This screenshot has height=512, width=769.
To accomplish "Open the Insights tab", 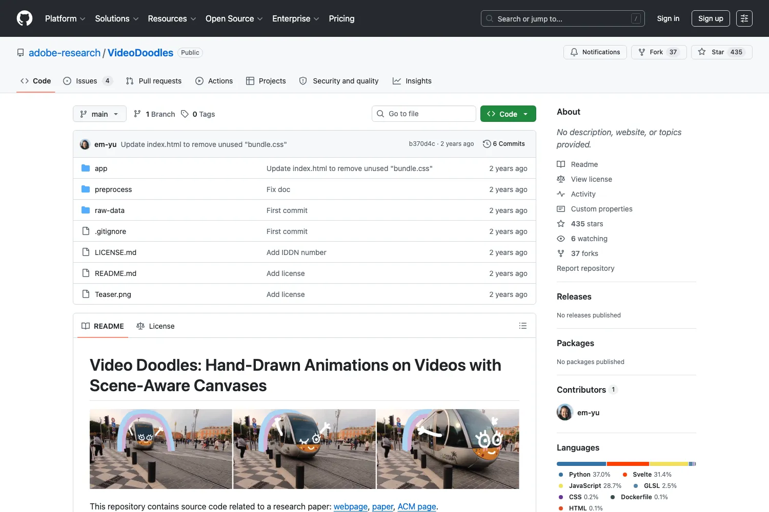I will point(412,81).
